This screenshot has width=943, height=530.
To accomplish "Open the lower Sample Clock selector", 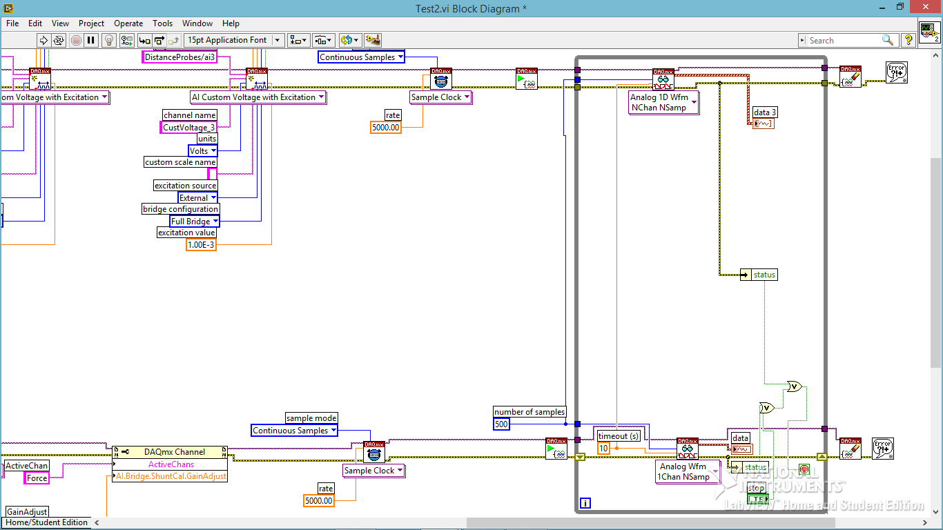I will coord(373,471).
